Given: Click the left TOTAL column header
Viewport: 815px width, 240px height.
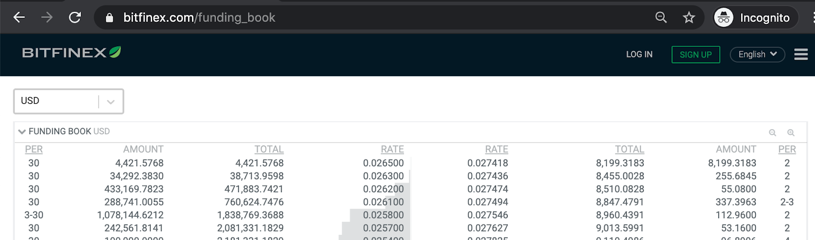Looking at the screenshot, I should (x=269, y=149).
